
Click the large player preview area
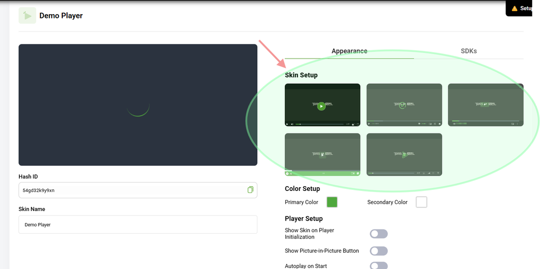(138, 105)
